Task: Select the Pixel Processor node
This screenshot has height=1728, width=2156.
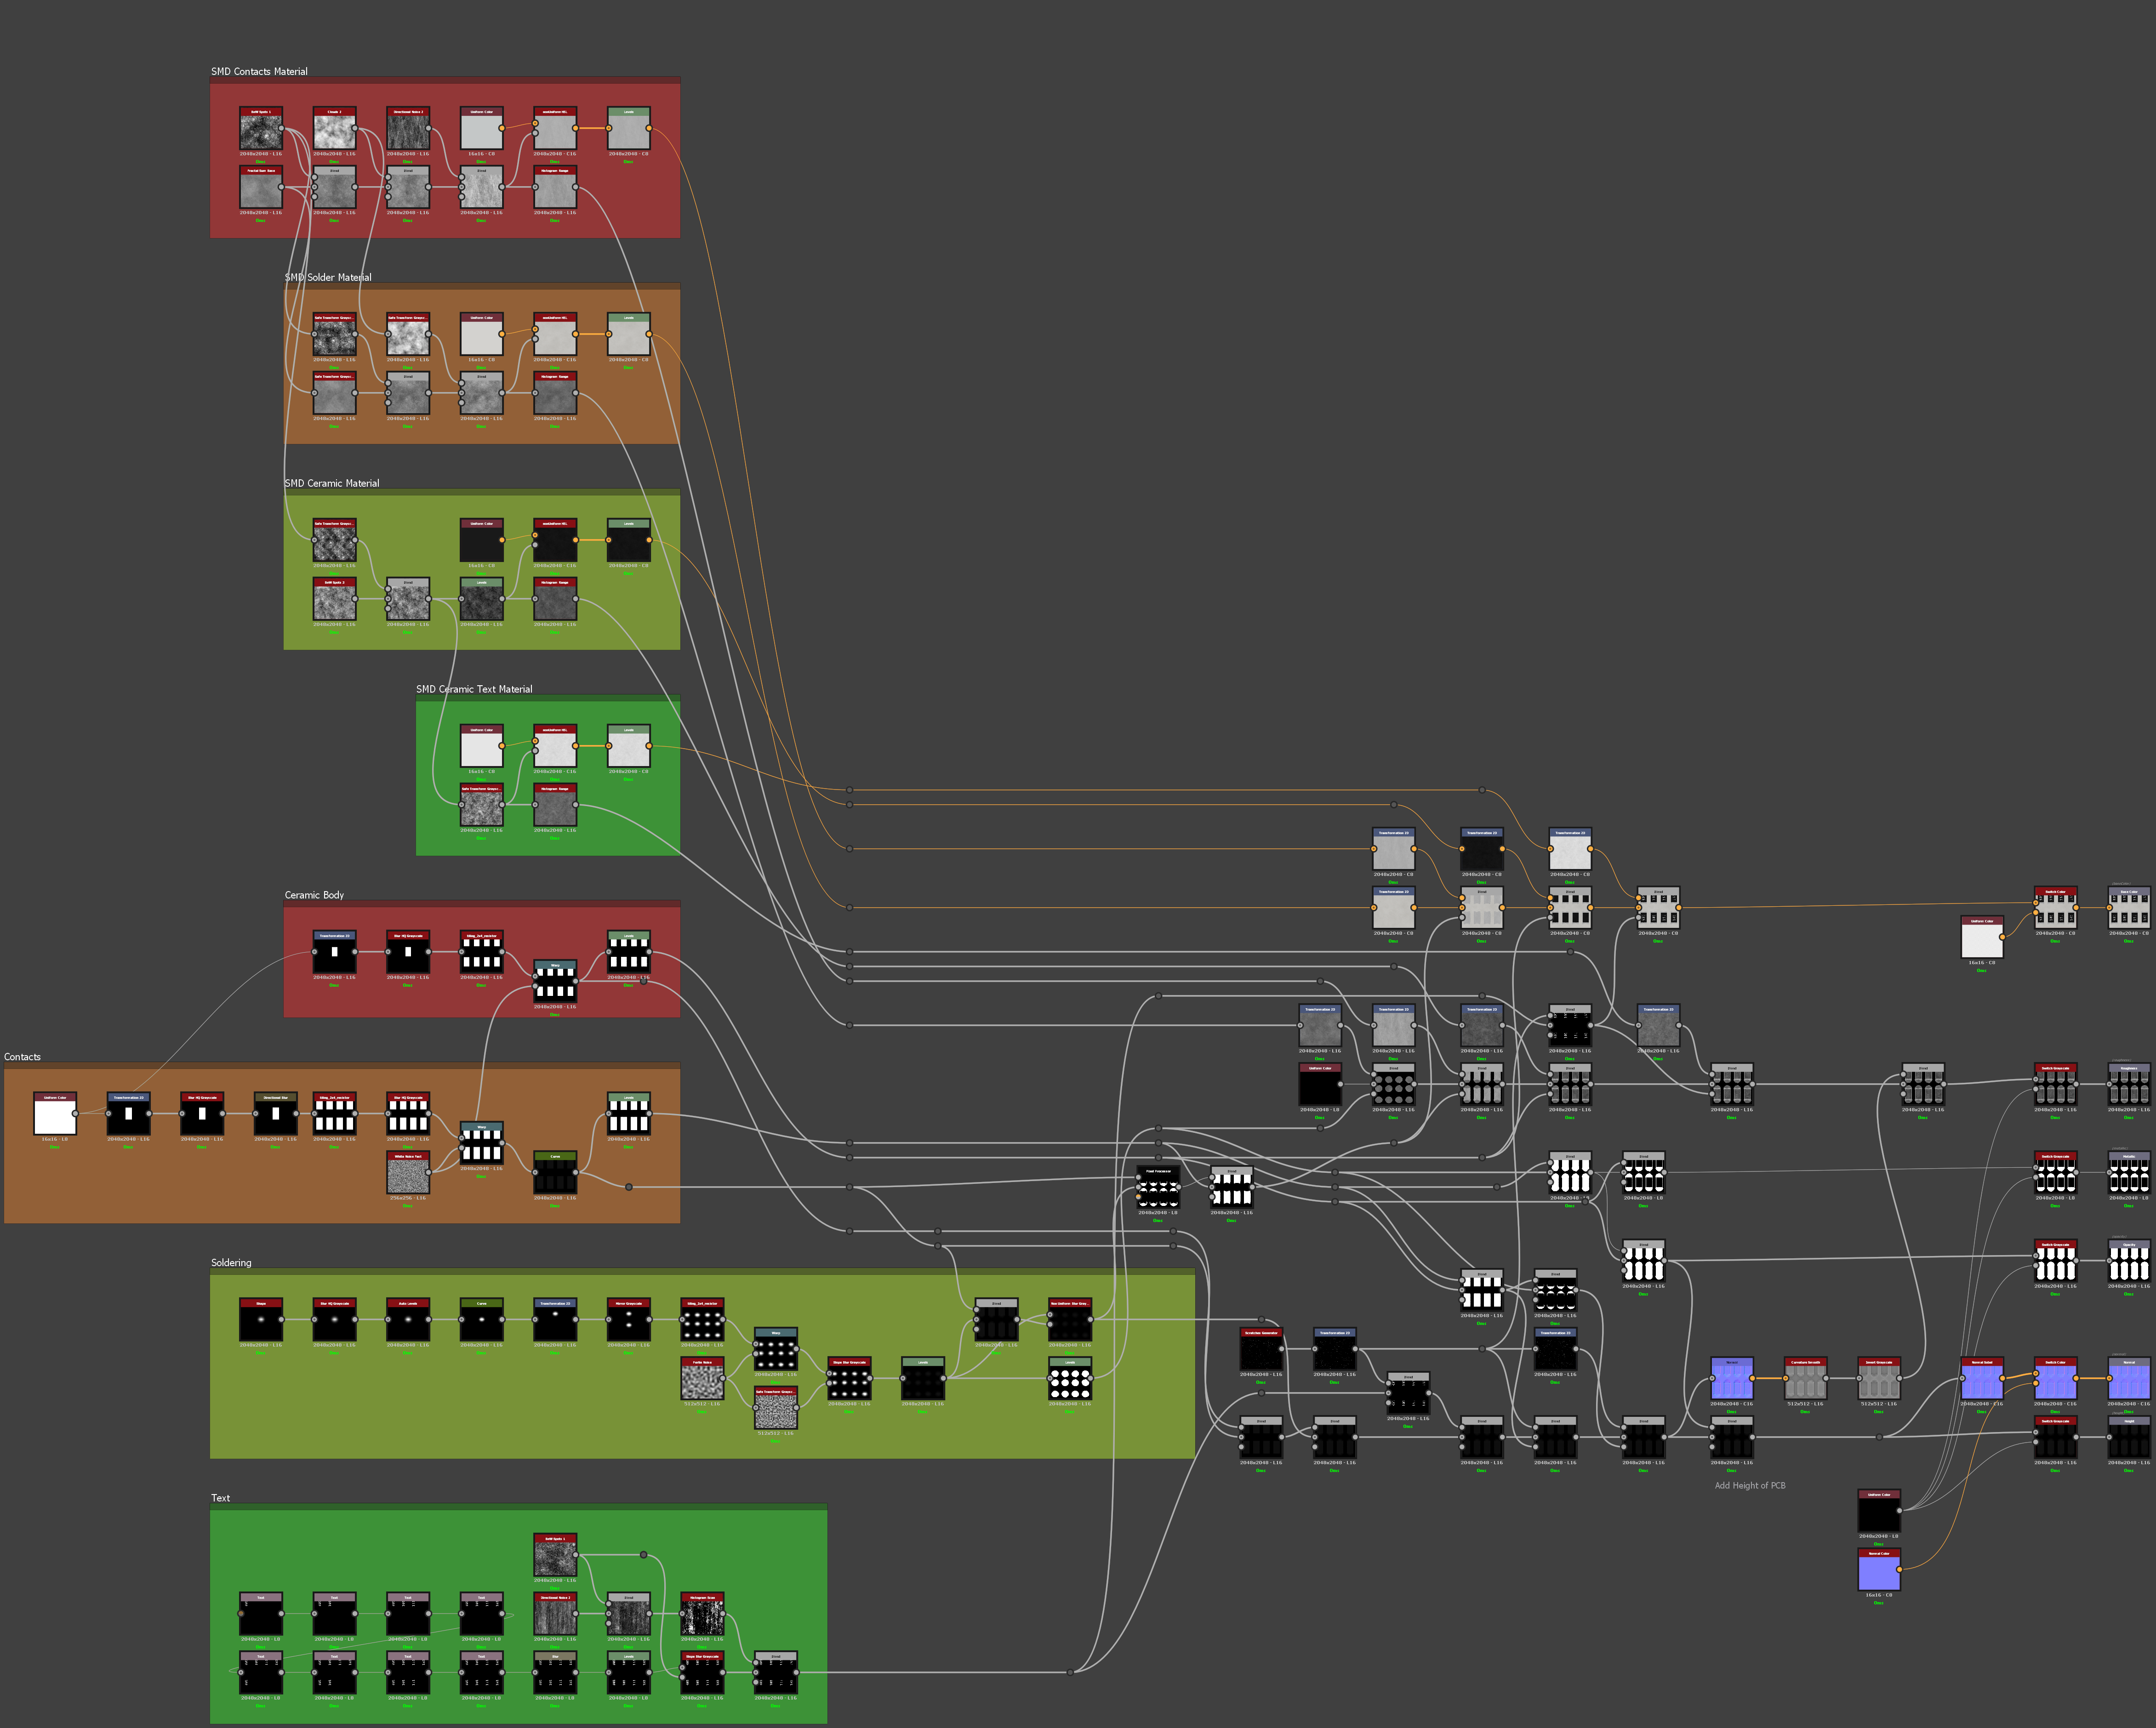Action: [1158, 1190]
